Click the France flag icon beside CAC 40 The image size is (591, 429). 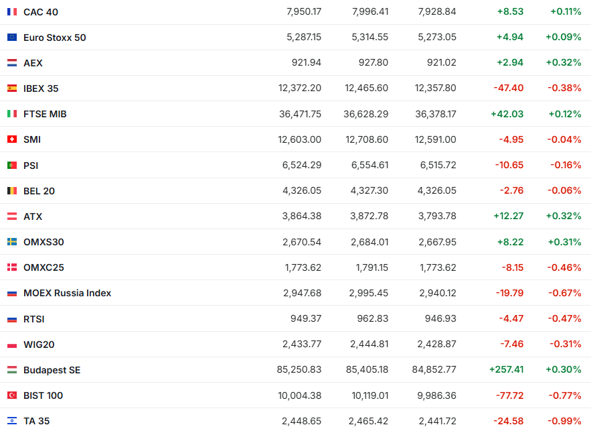pyautogui.click(x=12, y=12)
